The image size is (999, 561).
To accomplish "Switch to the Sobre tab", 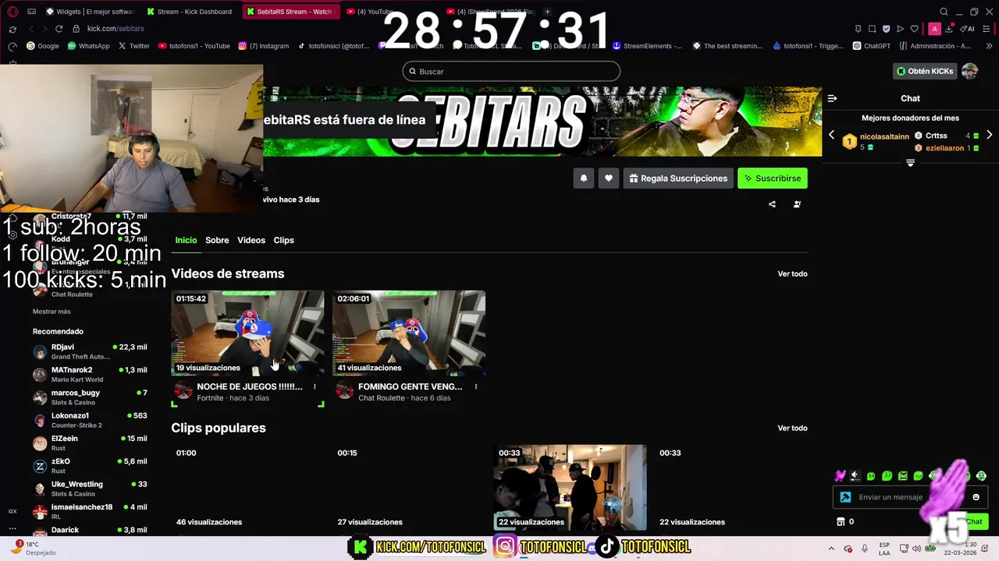I will click(x=217, y=240).
